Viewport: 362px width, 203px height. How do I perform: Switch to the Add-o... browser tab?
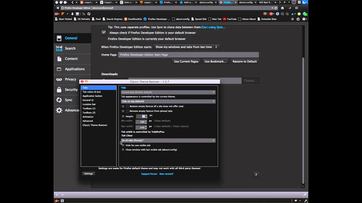(189, 2)
